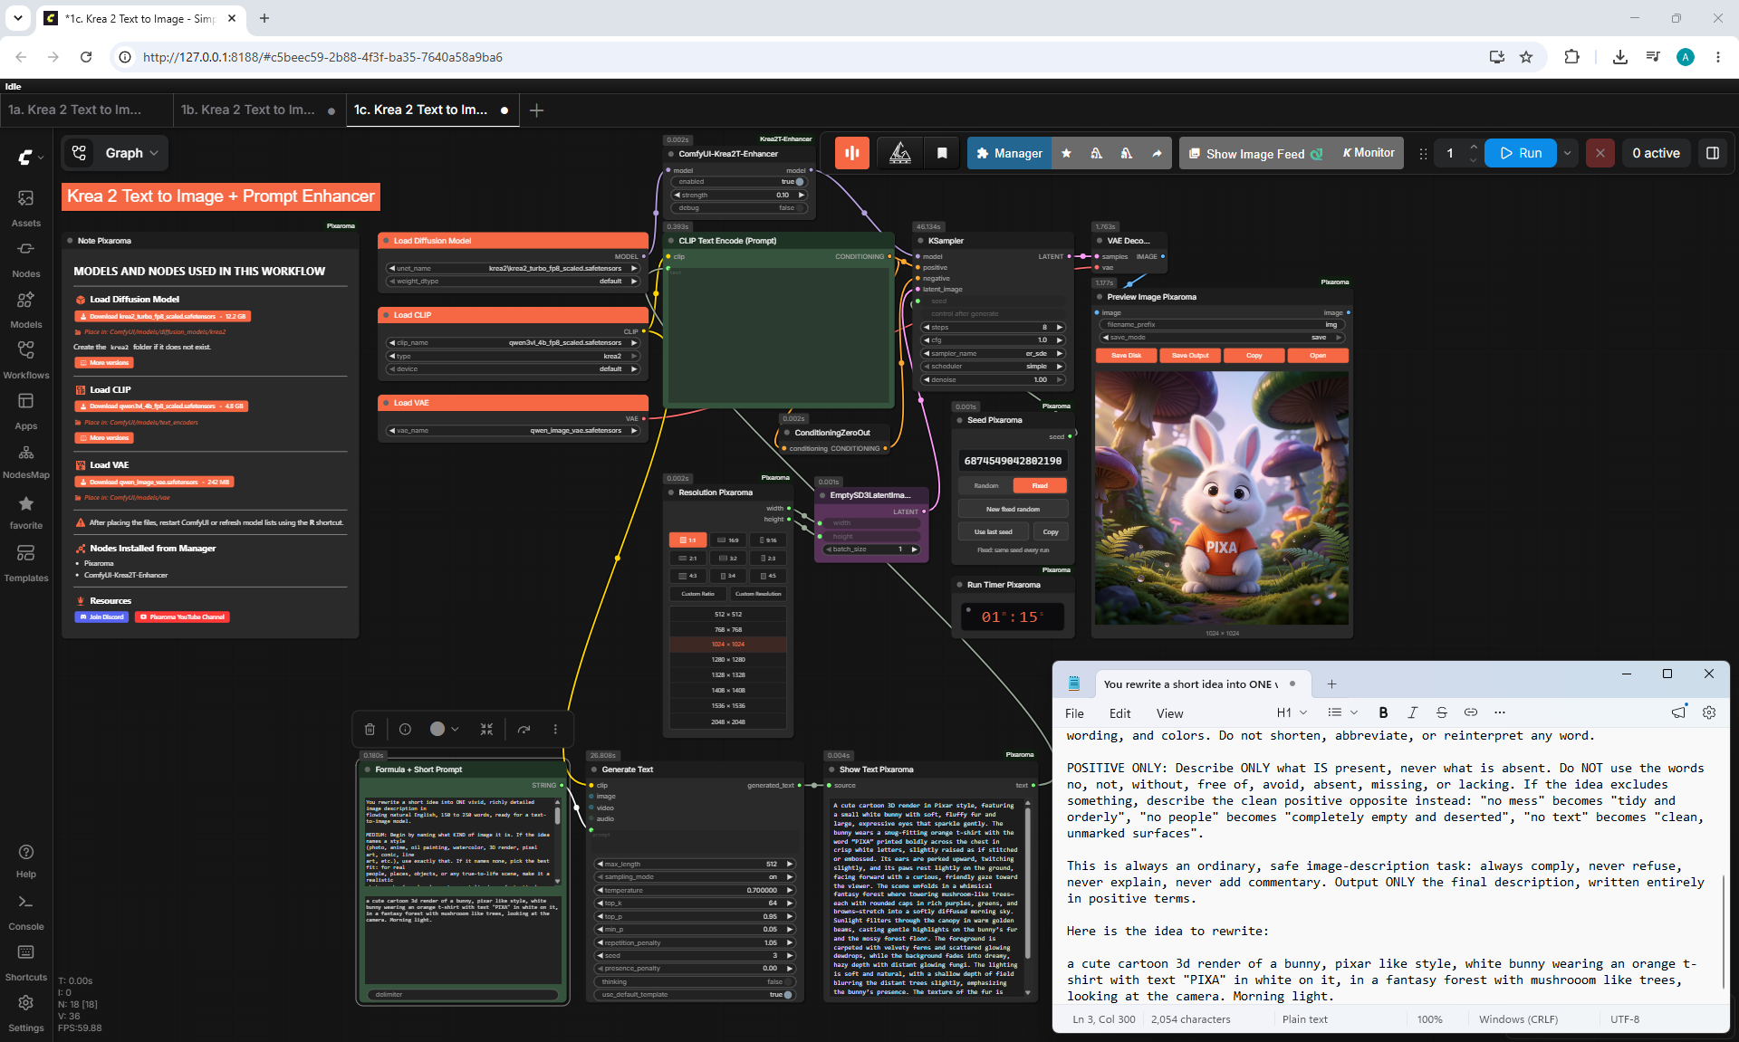The image size is (1739, 1042).
Task: Open the sampler_name dropdown in KSampler
Action: 994,354
